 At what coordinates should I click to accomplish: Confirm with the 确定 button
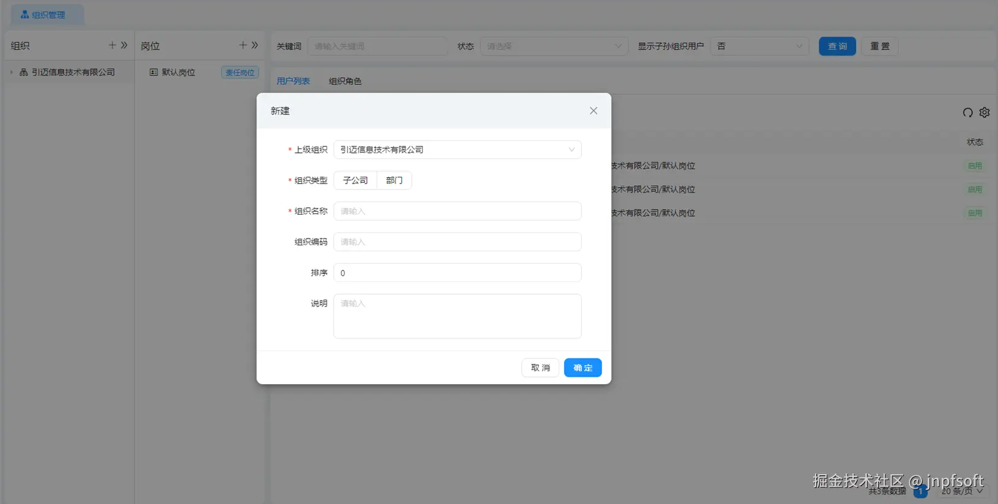[583, 368]
